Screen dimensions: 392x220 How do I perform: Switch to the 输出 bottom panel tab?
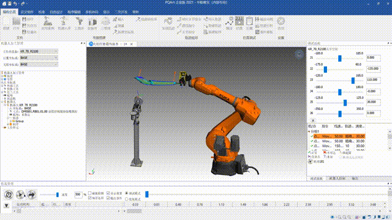point(355,178)
